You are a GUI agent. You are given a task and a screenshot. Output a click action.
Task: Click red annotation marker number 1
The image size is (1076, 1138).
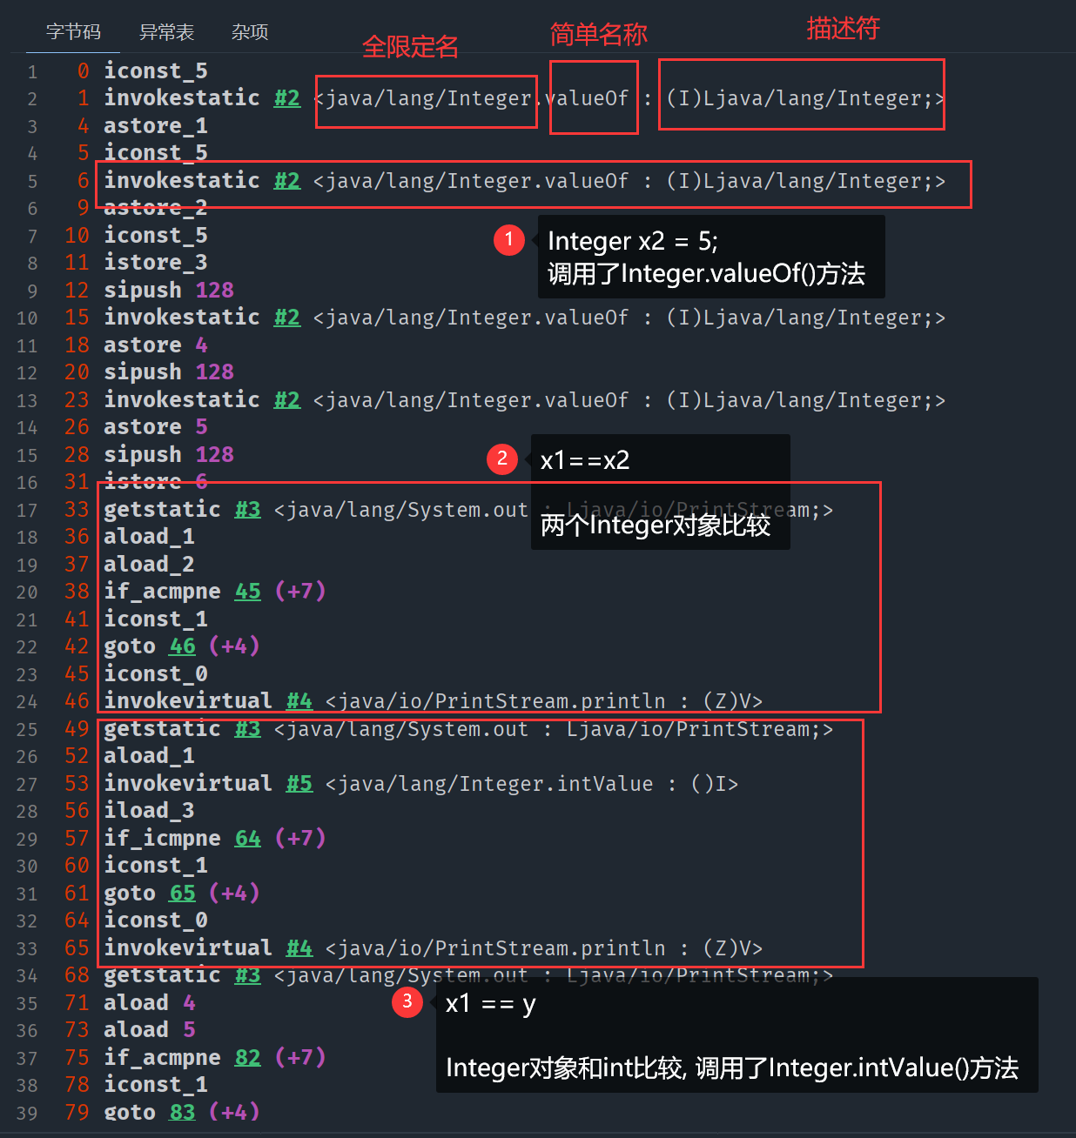(x=508, y=239)
